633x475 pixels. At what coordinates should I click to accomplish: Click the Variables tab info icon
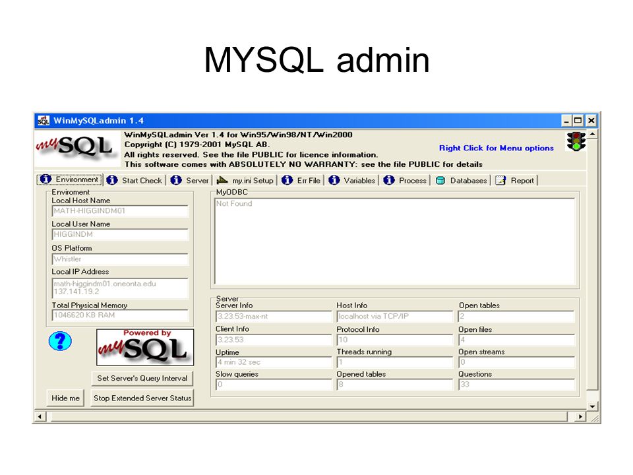coord(334,180)
